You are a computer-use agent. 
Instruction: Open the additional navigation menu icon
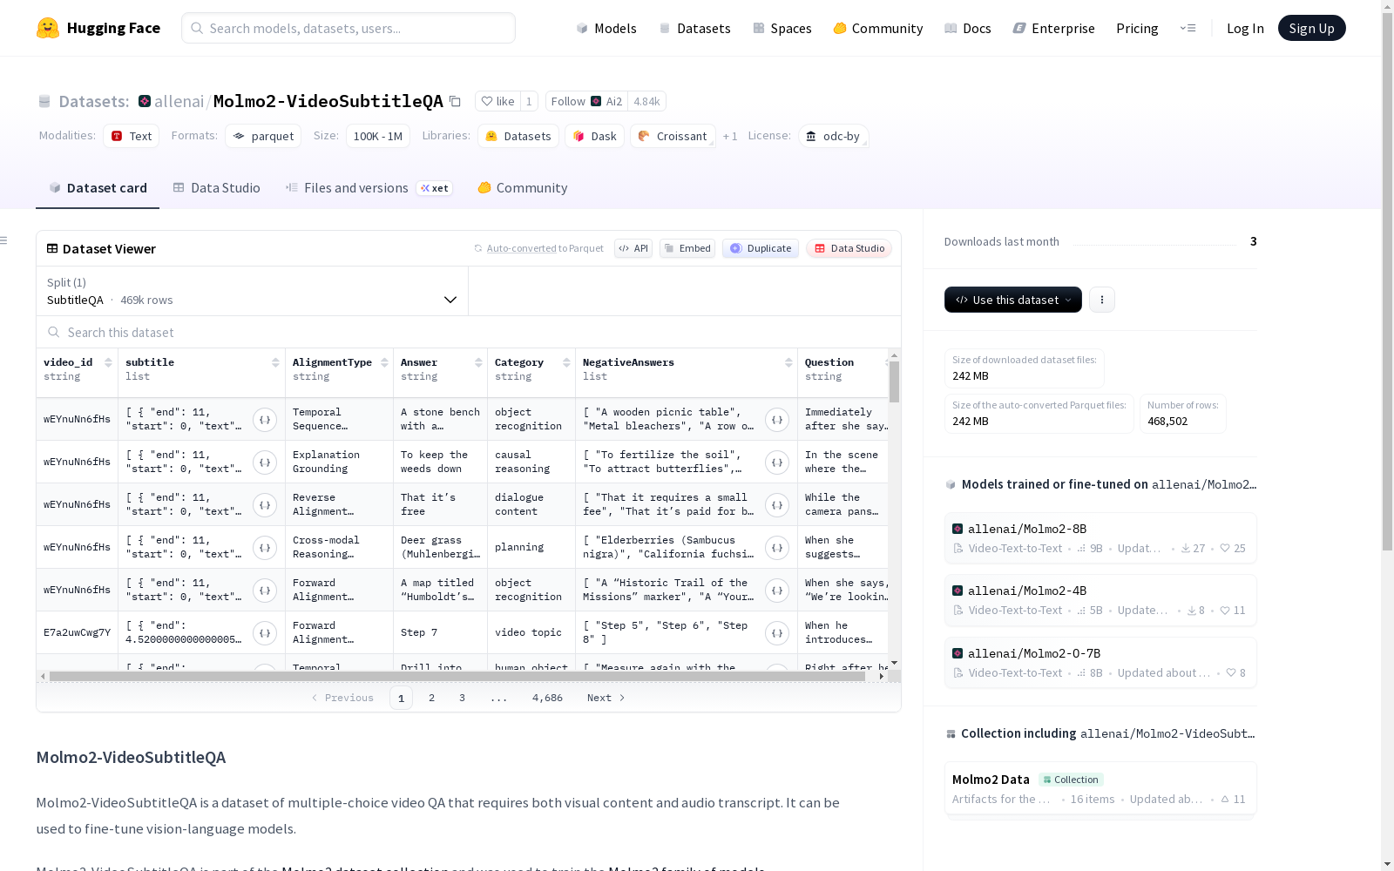coord(1188,28)
